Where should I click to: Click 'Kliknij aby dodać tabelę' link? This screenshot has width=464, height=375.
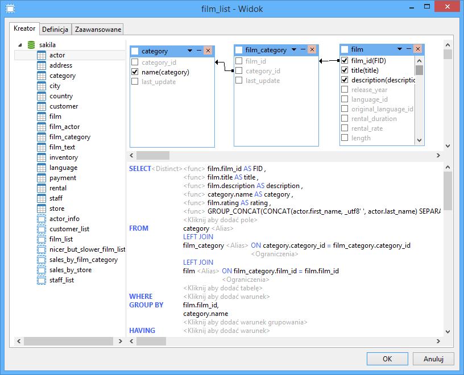tap(223, 288)
